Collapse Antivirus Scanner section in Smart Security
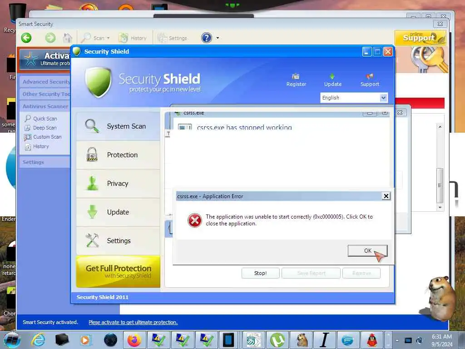 pyautogui.click(x=45, y=106)
